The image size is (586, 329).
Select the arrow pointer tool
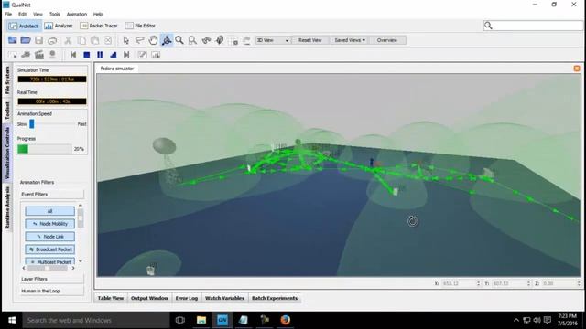[x=126, y=40]
